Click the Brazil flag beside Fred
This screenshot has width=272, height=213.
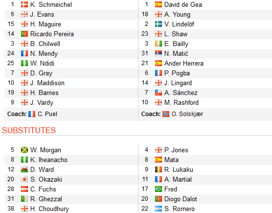coord(159,189)
